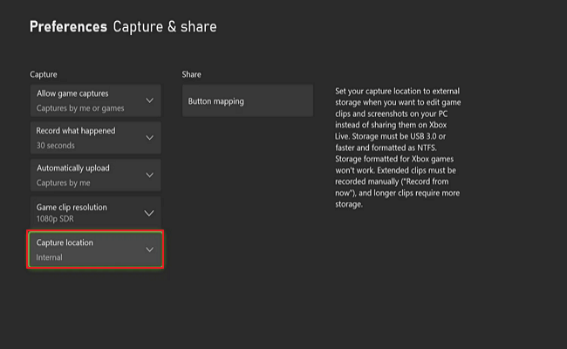
Task: Click the arrow icon on Record what happened
Action: 150,138
